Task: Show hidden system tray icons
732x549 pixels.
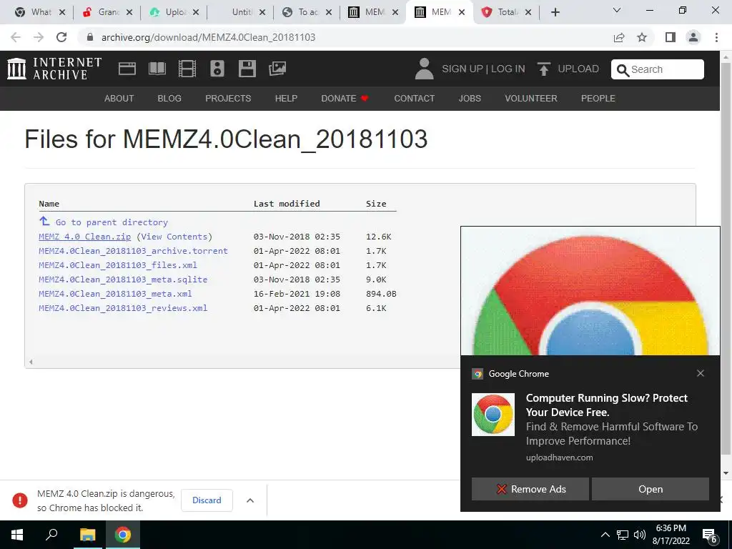Action: 605,535
